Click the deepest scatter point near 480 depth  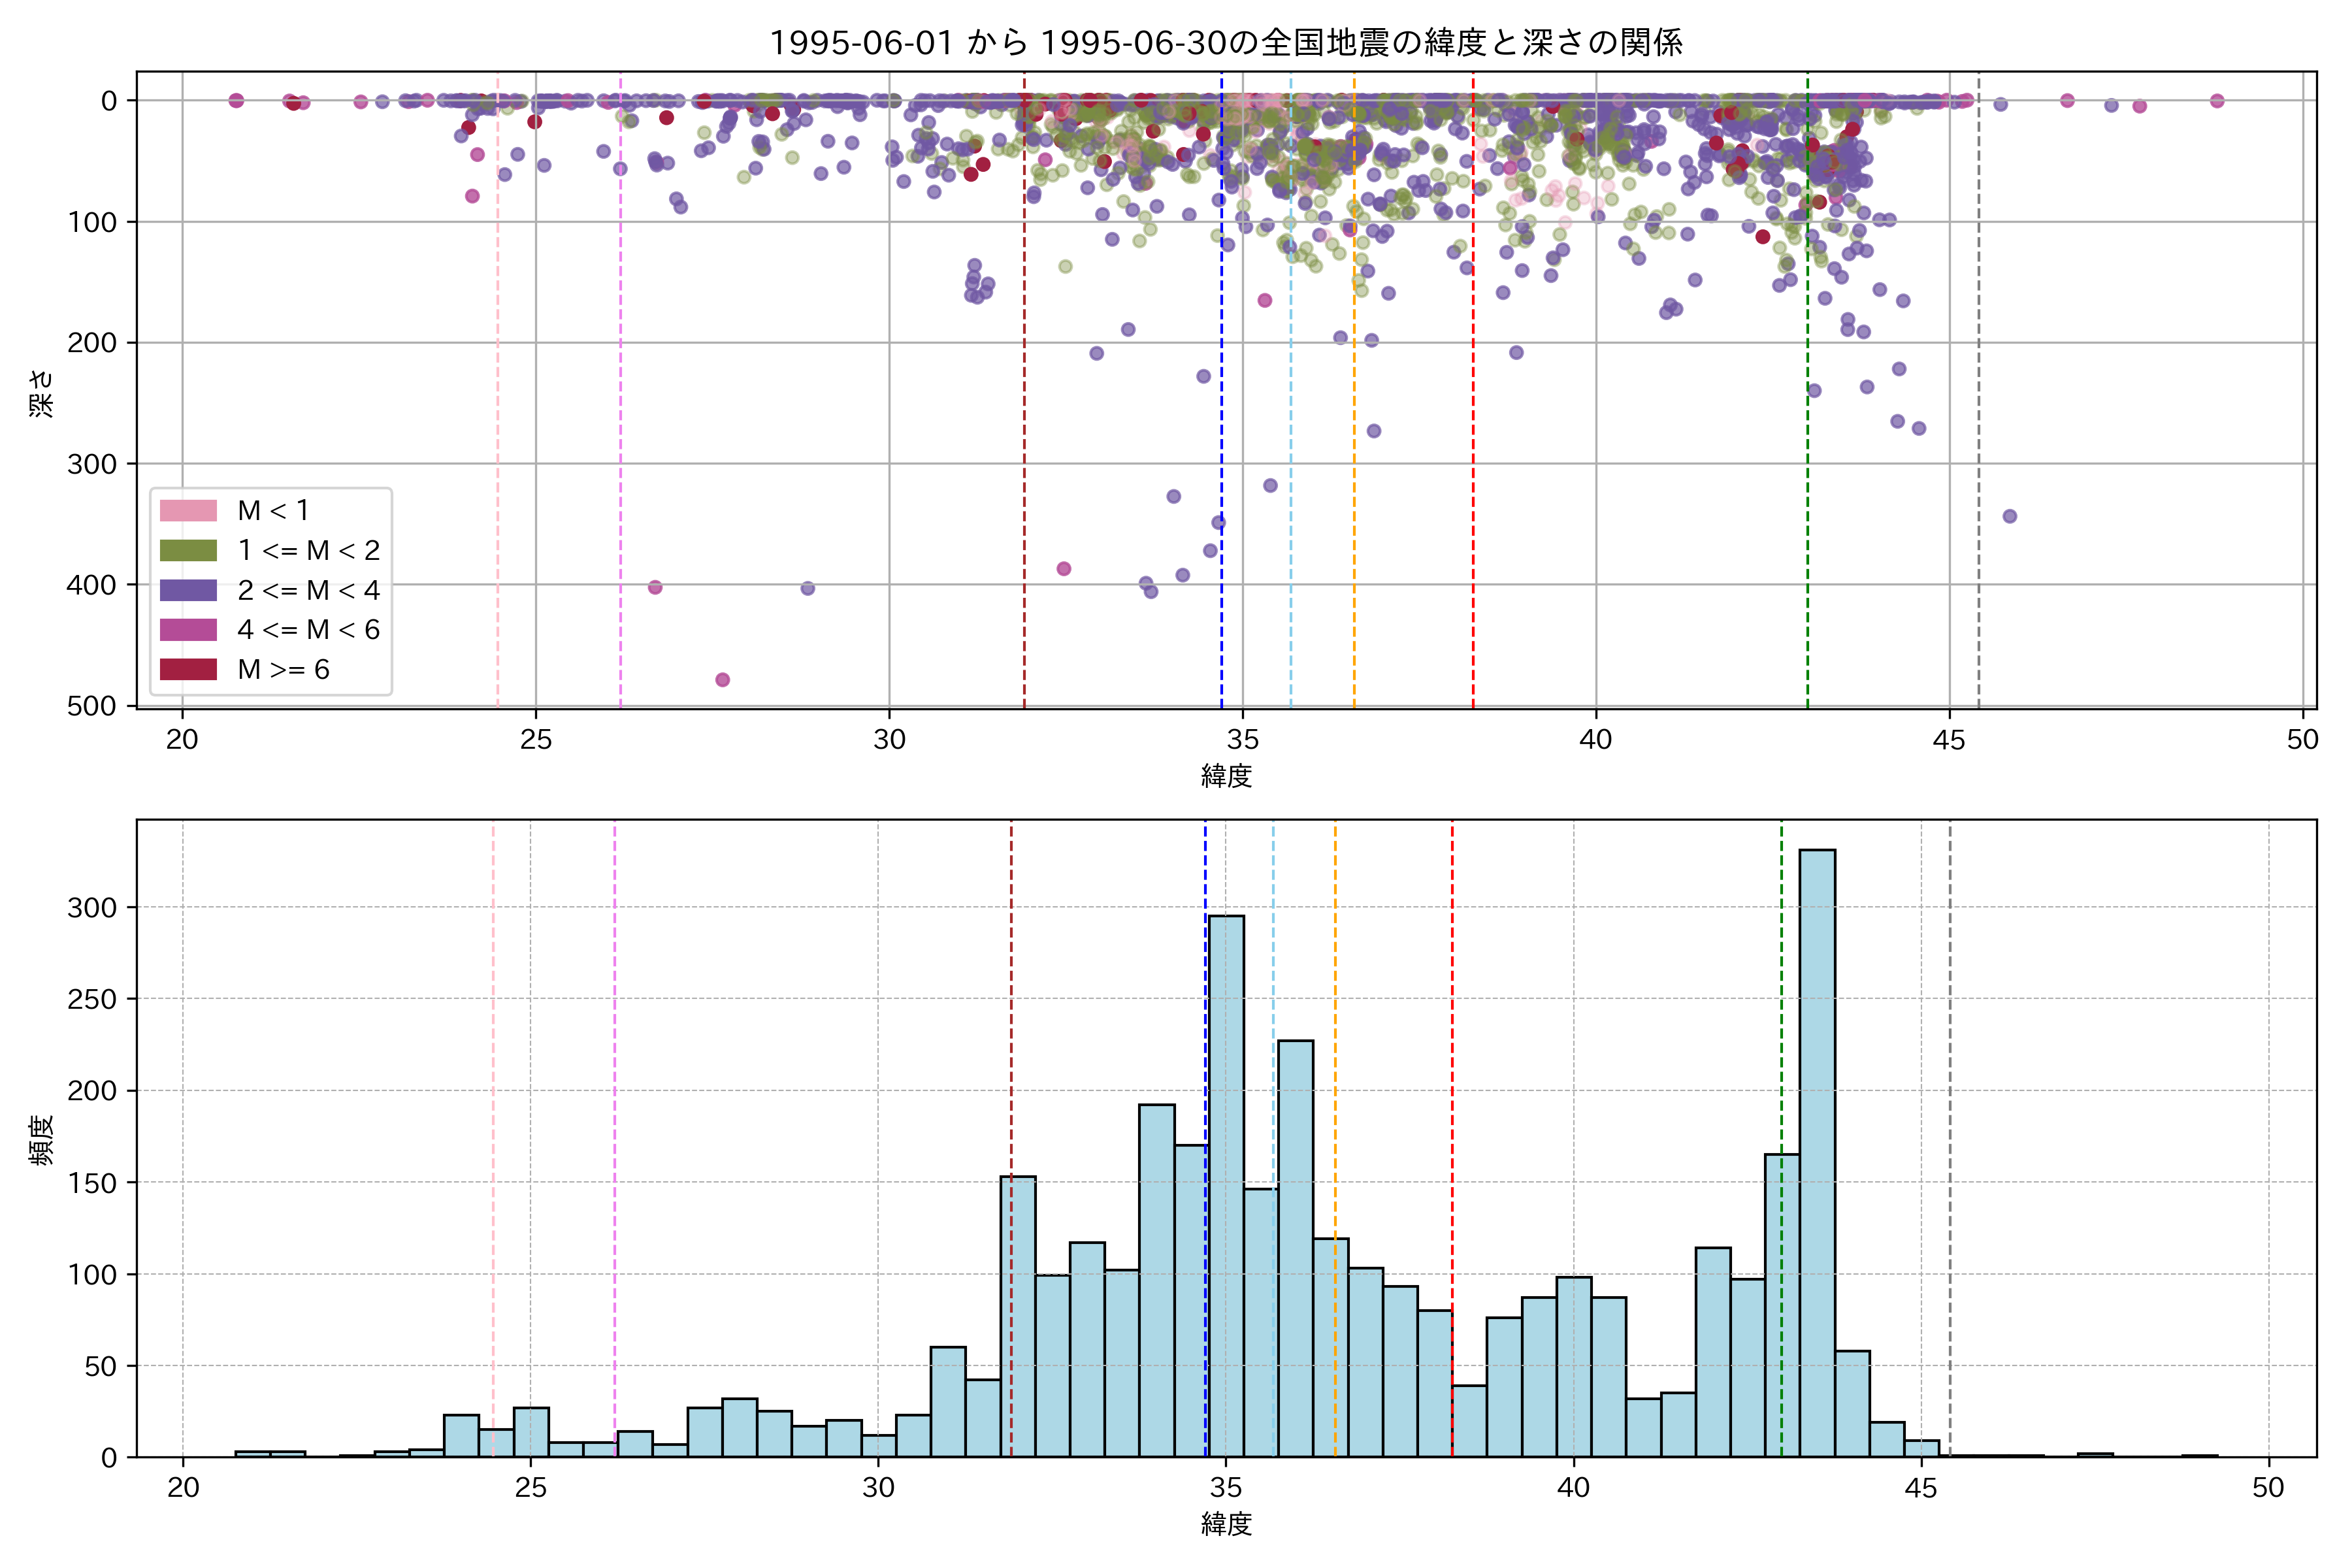pyautogui.click(x=722, y=680)
